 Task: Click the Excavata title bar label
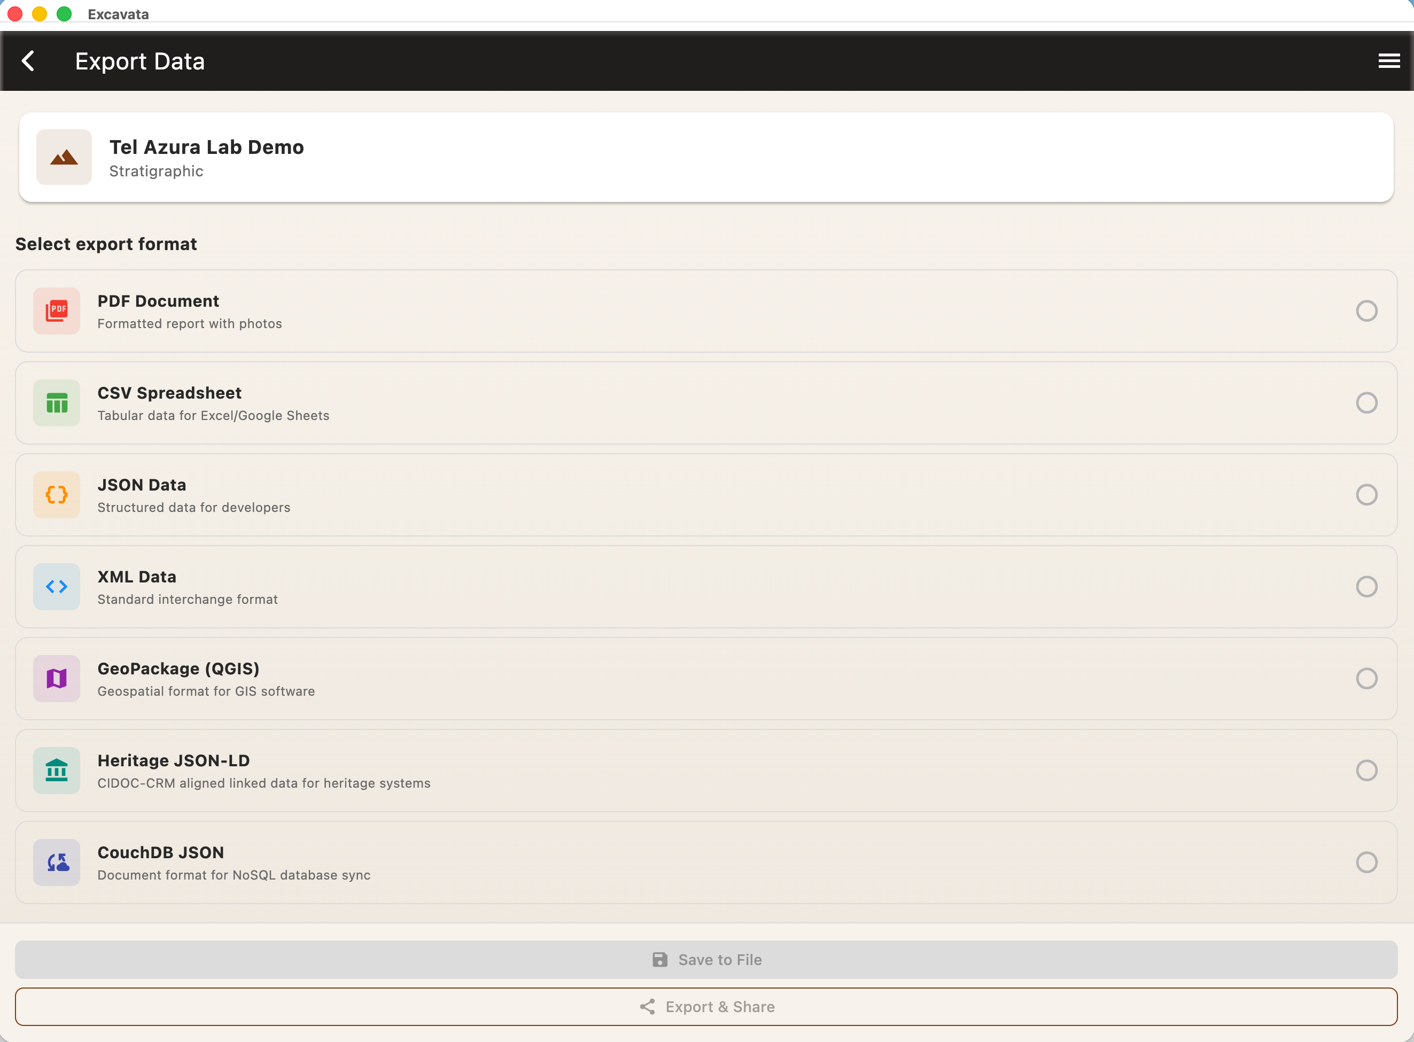pos(118,14)
